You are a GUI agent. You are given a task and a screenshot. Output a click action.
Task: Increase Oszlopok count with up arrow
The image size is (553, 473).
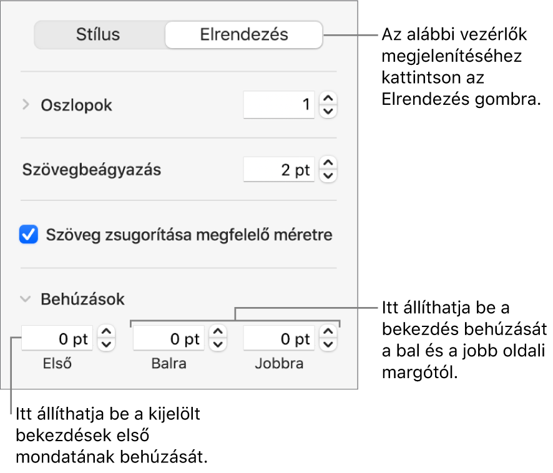point(328,99)
